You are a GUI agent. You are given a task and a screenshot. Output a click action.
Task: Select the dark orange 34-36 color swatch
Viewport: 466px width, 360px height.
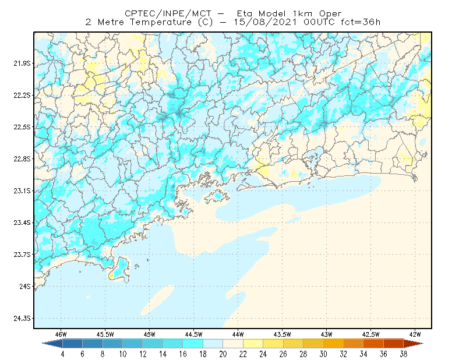pyautogui.click(x=373, y=344)
